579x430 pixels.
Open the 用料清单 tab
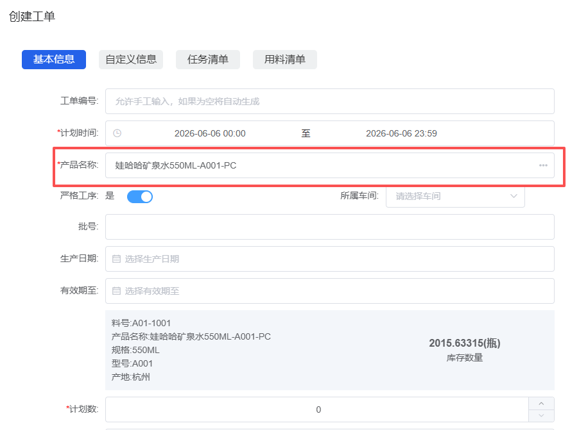[x=285, y=60]
